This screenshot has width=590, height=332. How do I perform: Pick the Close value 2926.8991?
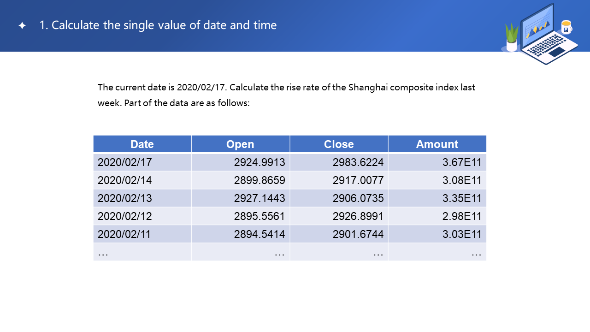coord(339,216)
